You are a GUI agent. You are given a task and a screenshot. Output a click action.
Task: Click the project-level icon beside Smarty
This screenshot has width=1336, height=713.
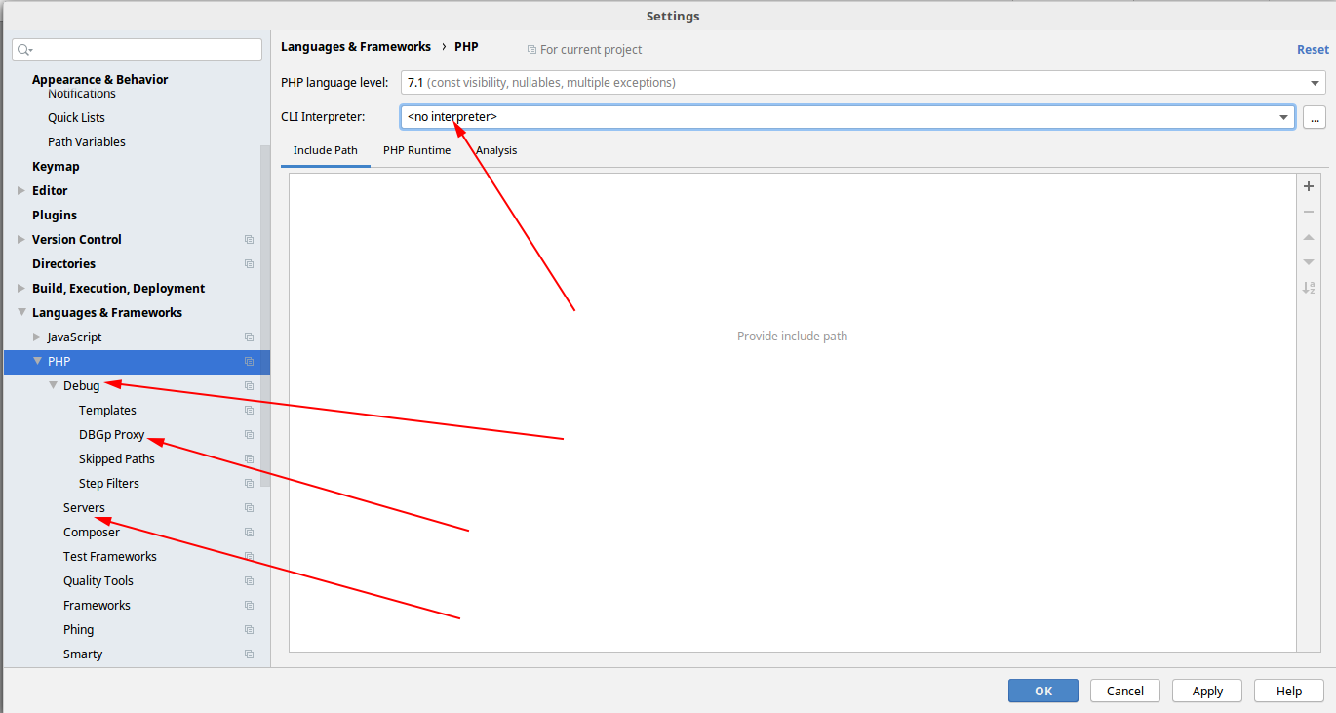(x=249, y=654)
